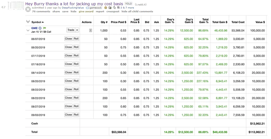Close the 06/20/2019 lot
Screen dimensions: 271x139
[x=68, y=47]
